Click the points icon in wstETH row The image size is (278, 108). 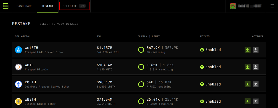tap(202, 50)
